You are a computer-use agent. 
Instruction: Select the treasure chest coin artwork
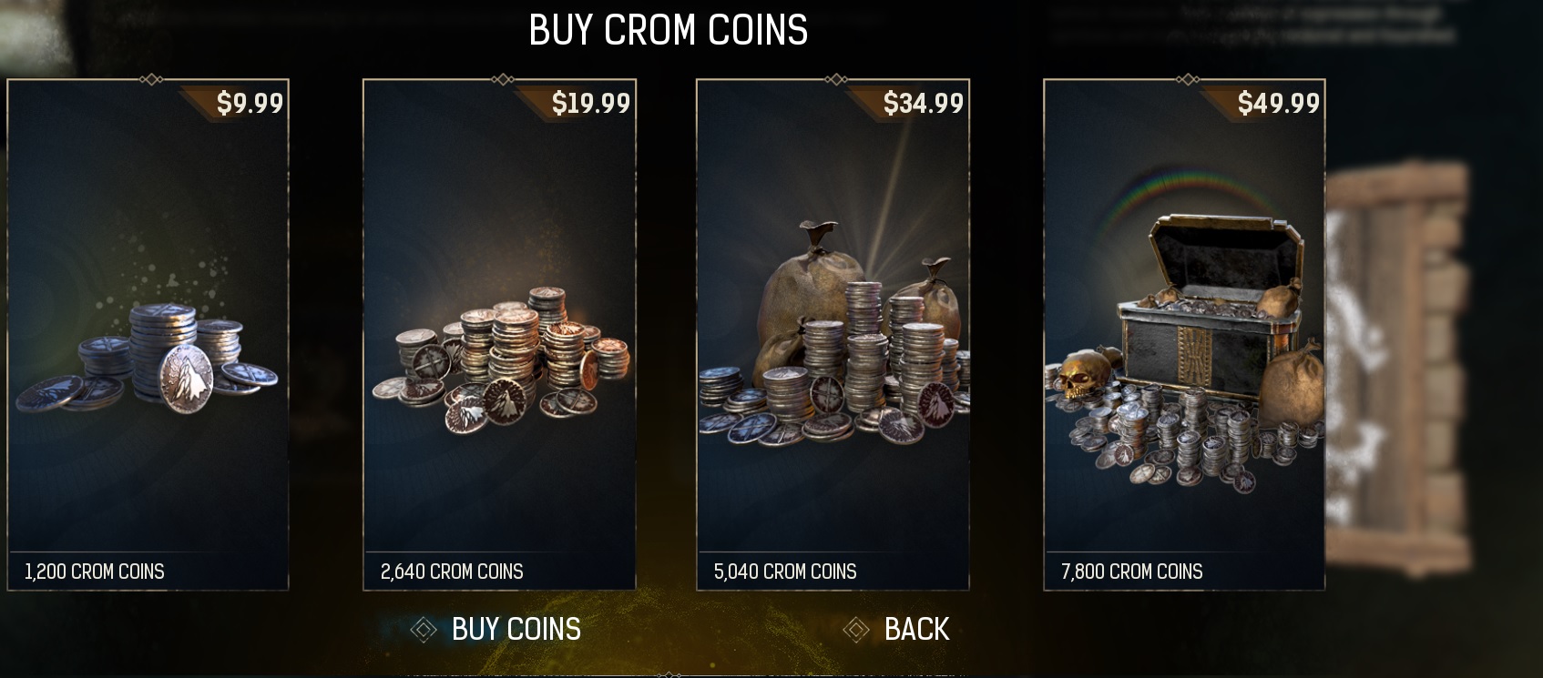coord(1184,352)
